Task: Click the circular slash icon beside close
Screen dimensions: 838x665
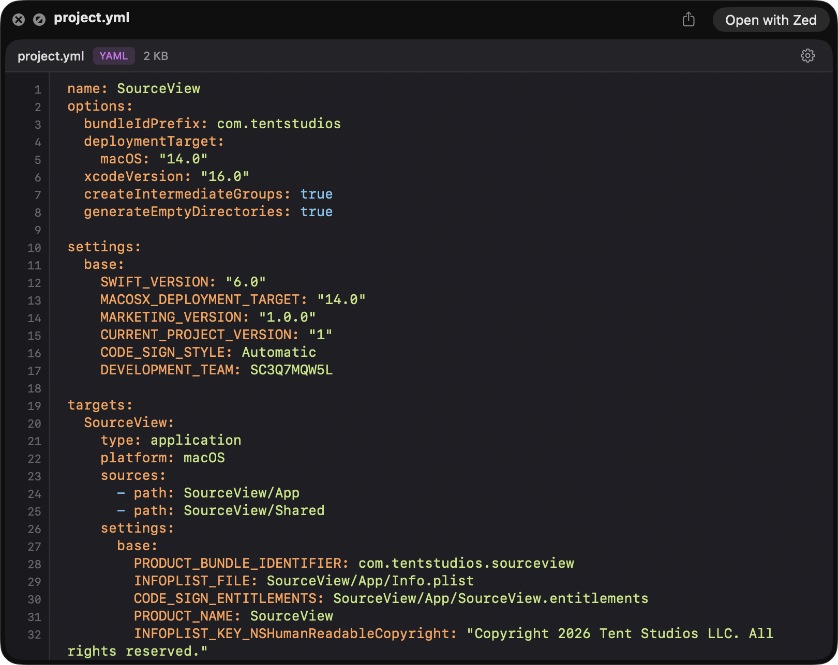Action: pyautogui.click(x=39, y=20)
